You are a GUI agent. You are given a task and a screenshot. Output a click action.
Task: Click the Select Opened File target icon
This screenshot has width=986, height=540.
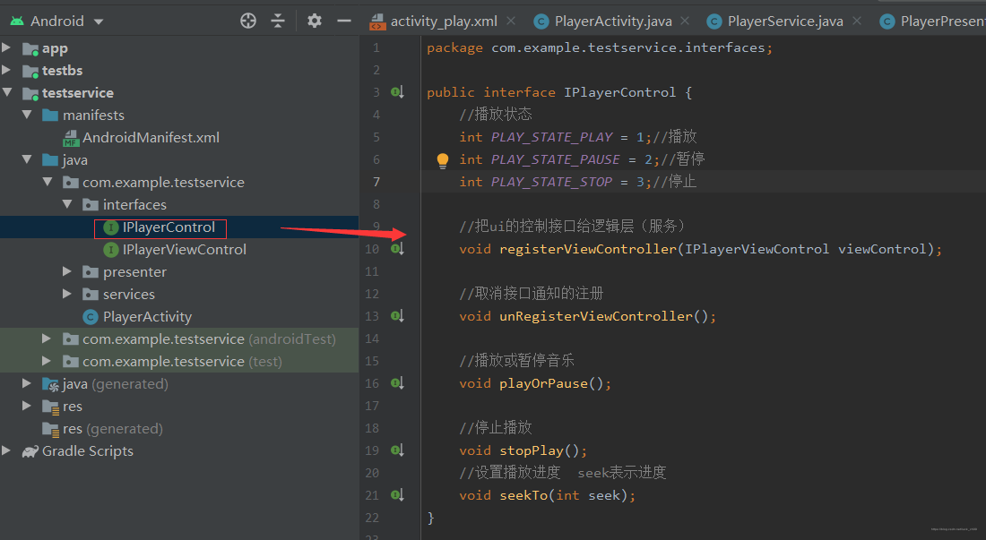click(248, 21)
